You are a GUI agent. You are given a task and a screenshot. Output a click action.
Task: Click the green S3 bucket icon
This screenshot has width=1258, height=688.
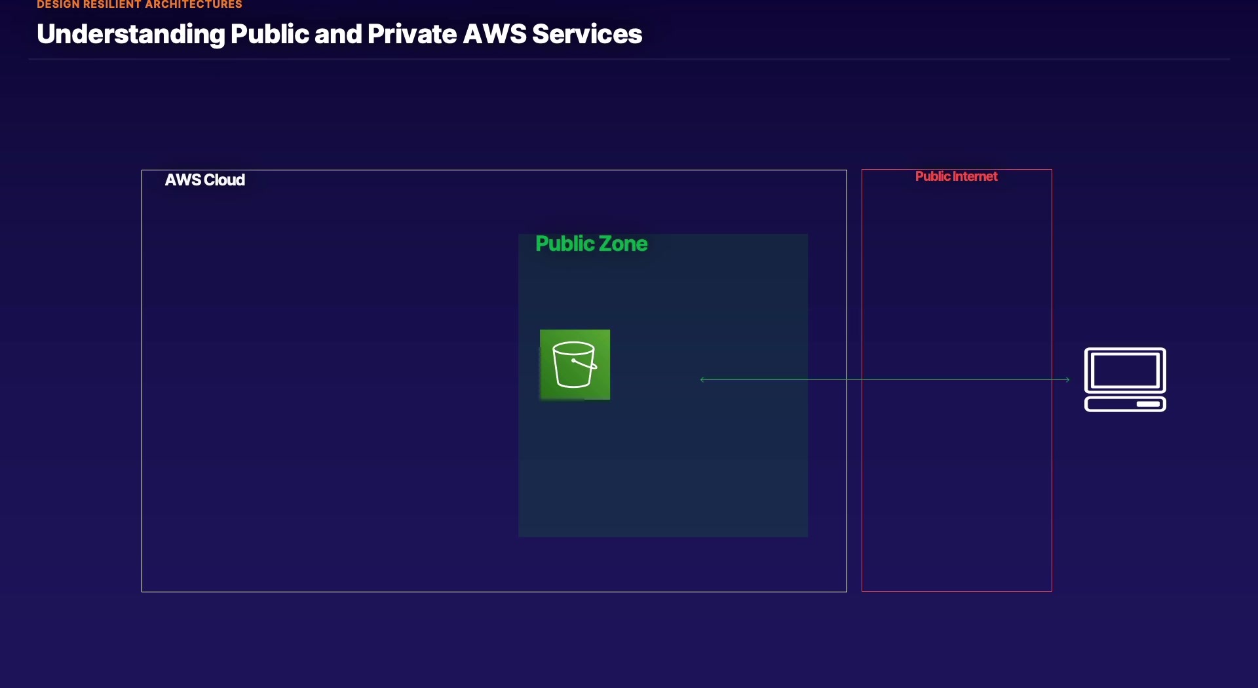[575, 364]
